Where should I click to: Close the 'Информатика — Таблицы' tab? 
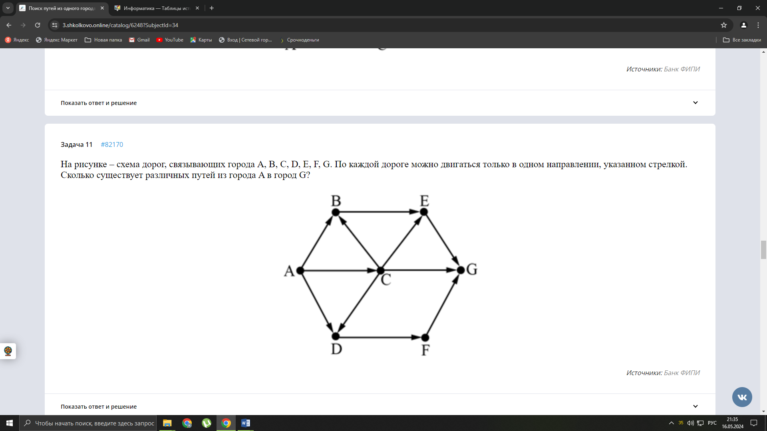[197, 8]
